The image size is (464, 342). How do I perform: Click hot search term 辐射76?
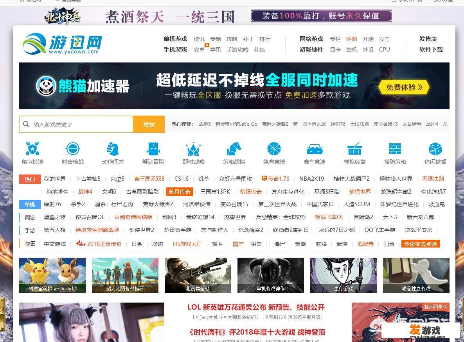pos(338,124)
